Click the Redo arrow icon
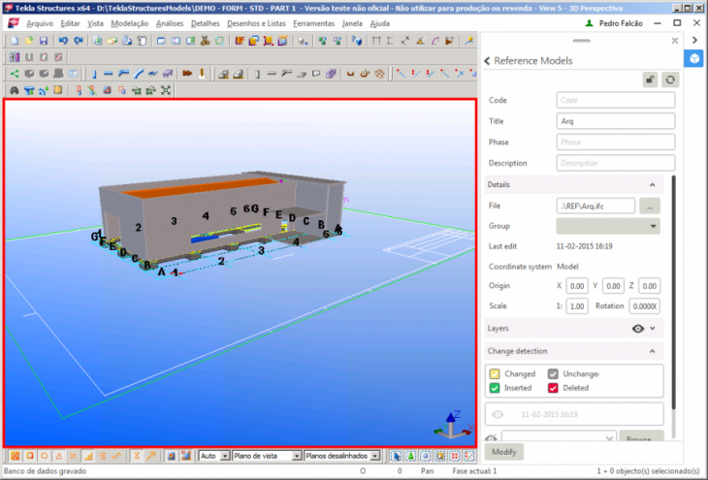This screenshot has height=480, width=708. [x=78, y=41]
